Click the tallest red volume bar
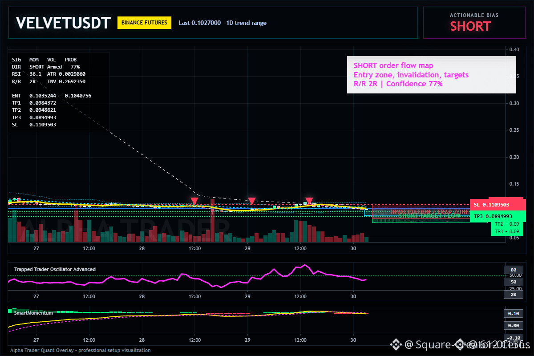The height and width of the screenshot is (356, 534). tap(213, 220)
